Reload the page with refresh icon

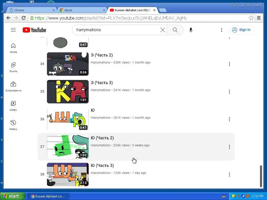(x=24, y=18)
